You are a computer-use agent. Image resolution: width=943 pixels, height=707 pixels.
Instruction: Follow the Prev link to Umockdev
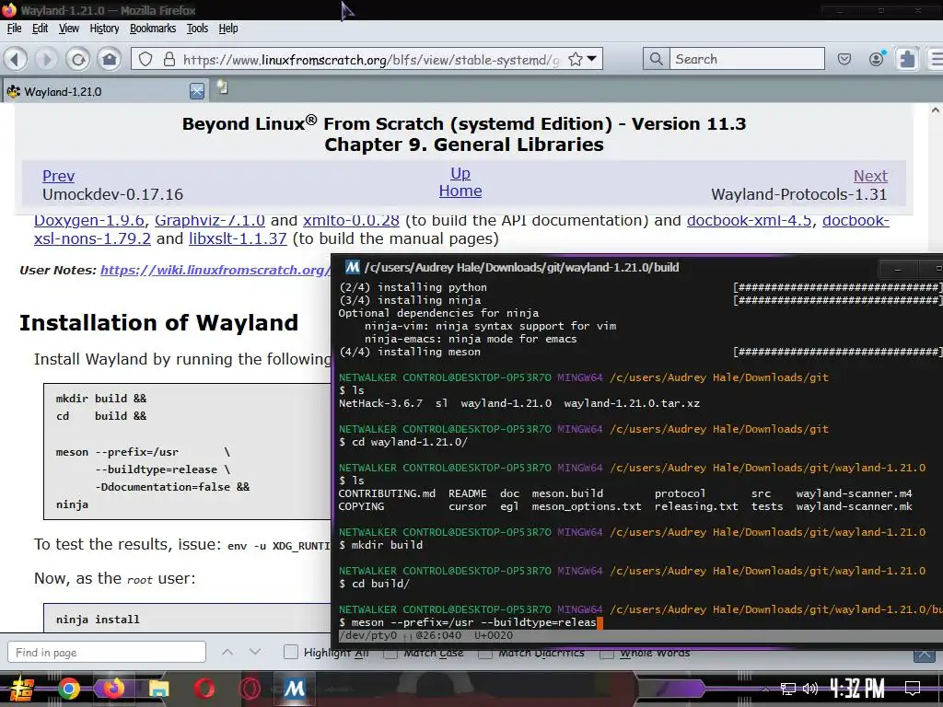pos(58,176)
